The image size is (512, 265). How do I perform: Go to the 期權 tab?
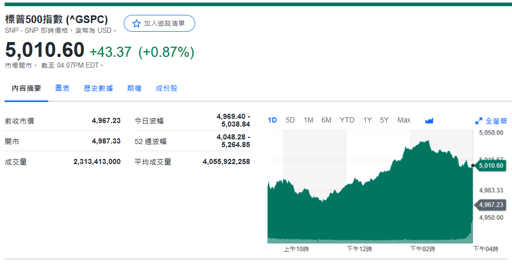point(134,88)
